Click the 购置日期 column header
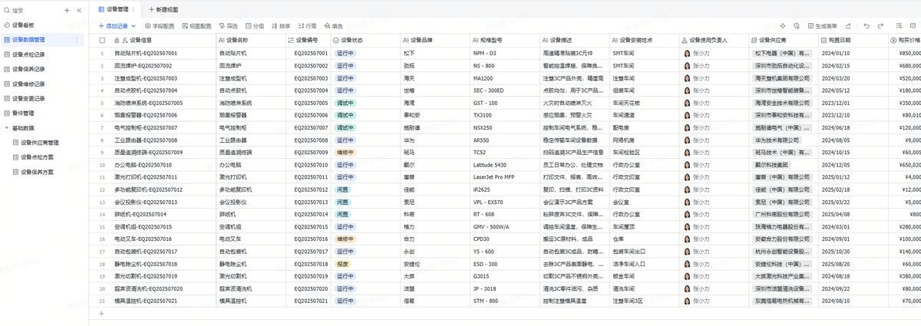The height and width of the screenshot is (326, 921). tap(852, 39)
